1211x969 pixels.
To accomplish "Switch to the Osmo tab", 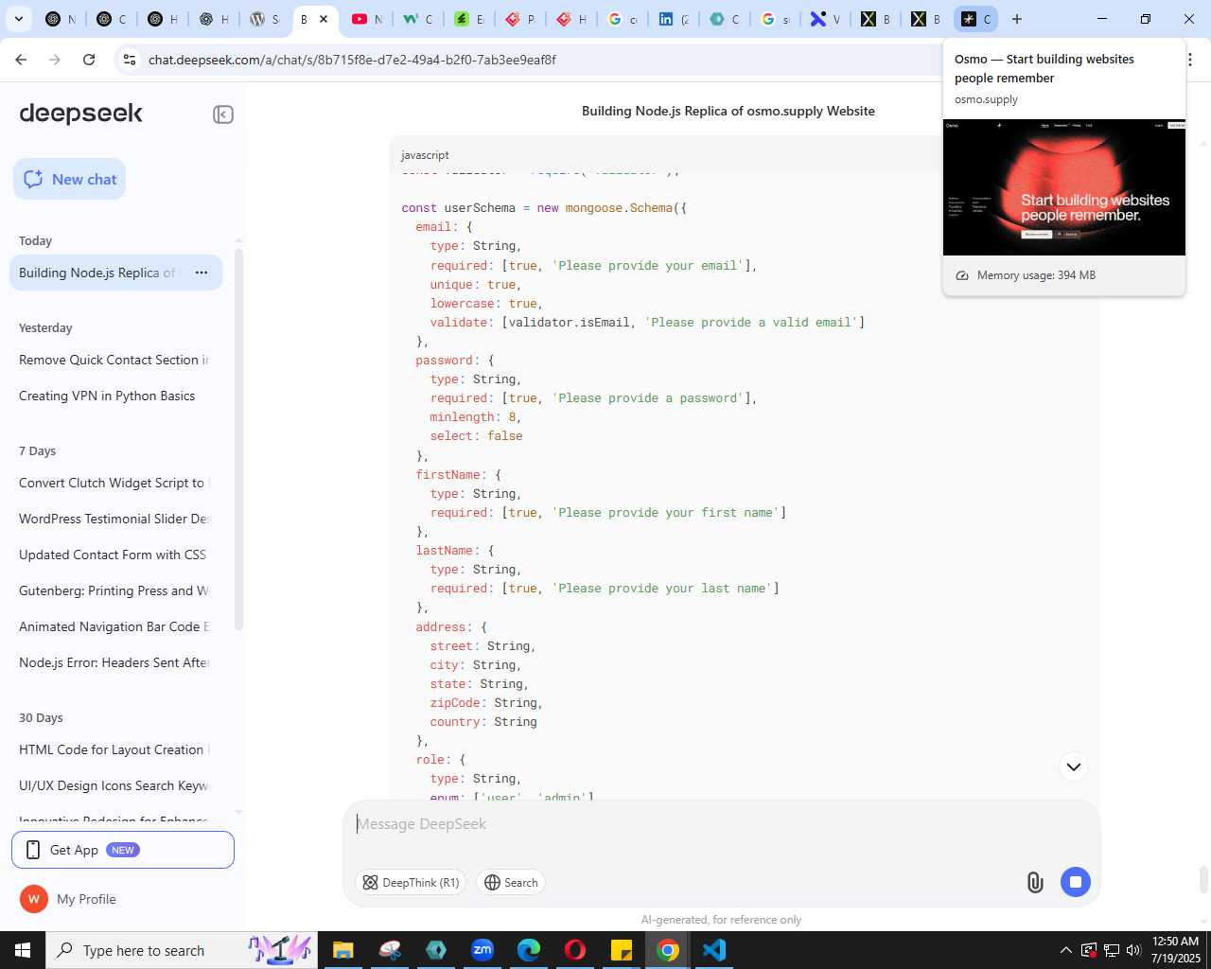I will click(x=975, y=19).
